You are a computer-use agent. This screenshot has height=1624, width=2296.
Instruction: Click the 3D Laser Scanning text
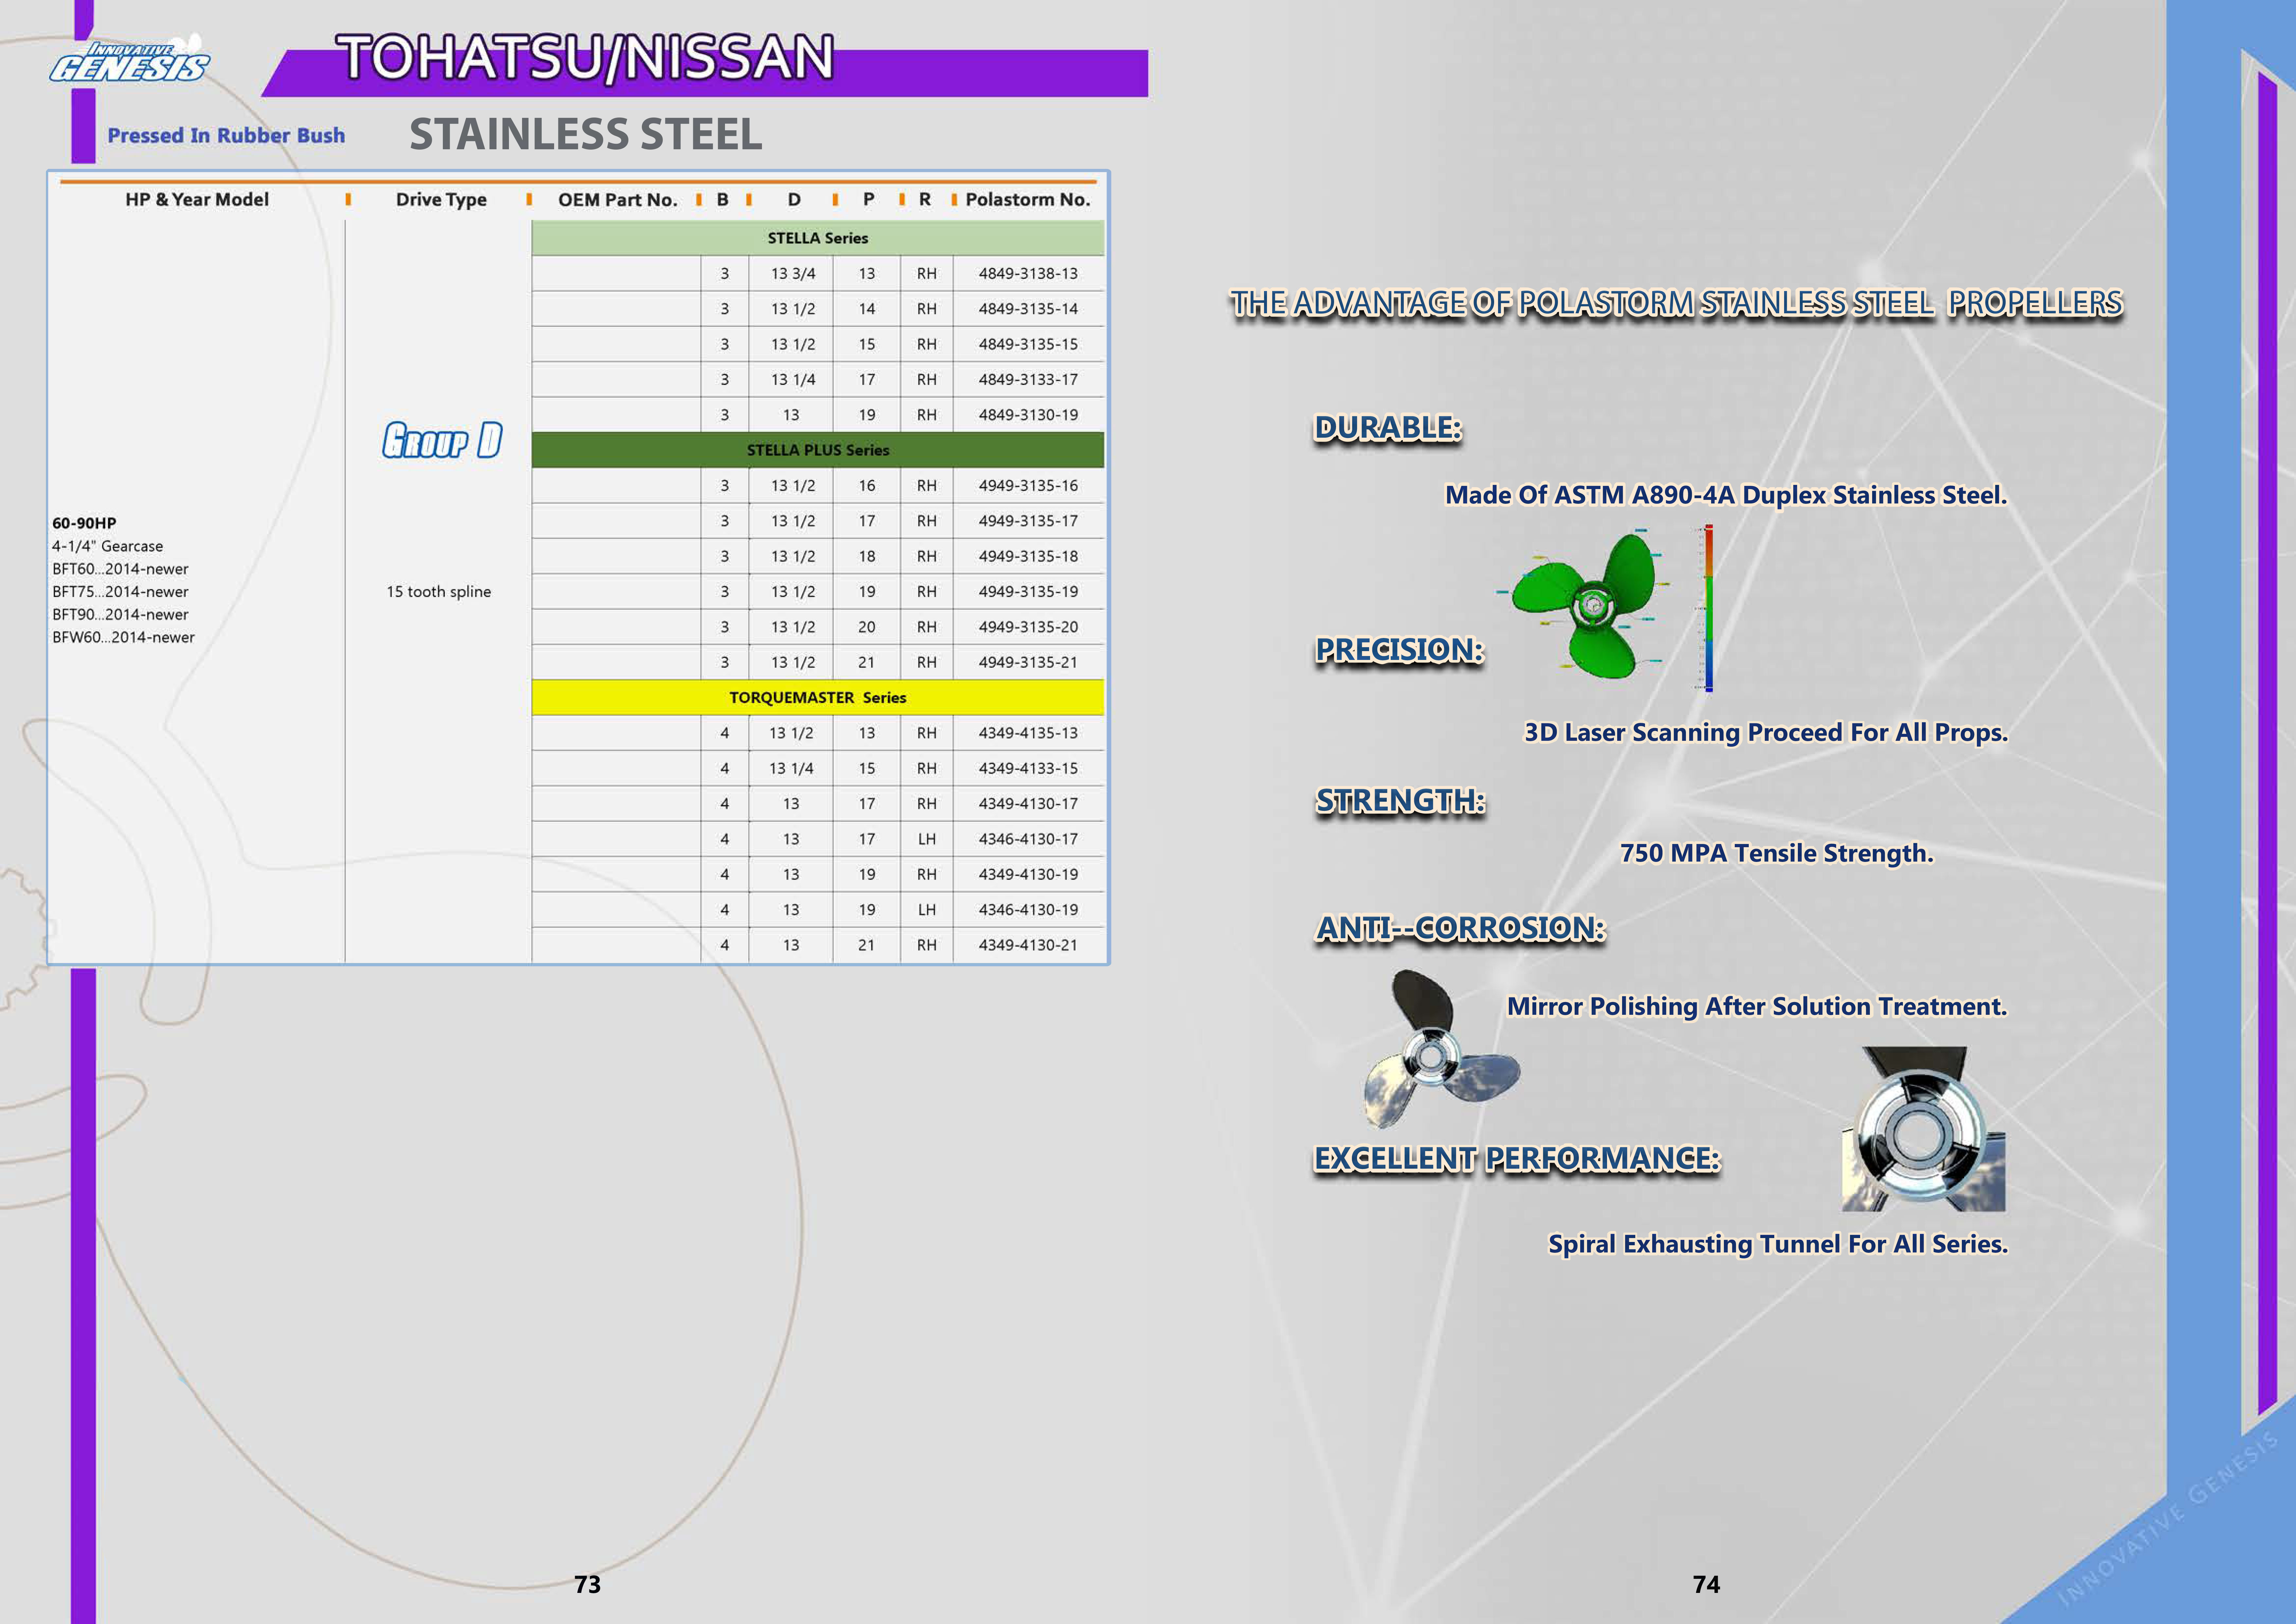[1766, 733]
